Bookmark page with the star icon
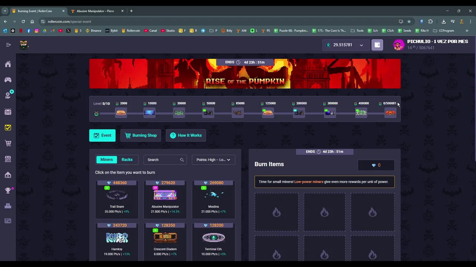Image resolution: width=476 pixels, height=267 pixels. tap(409, 22)
